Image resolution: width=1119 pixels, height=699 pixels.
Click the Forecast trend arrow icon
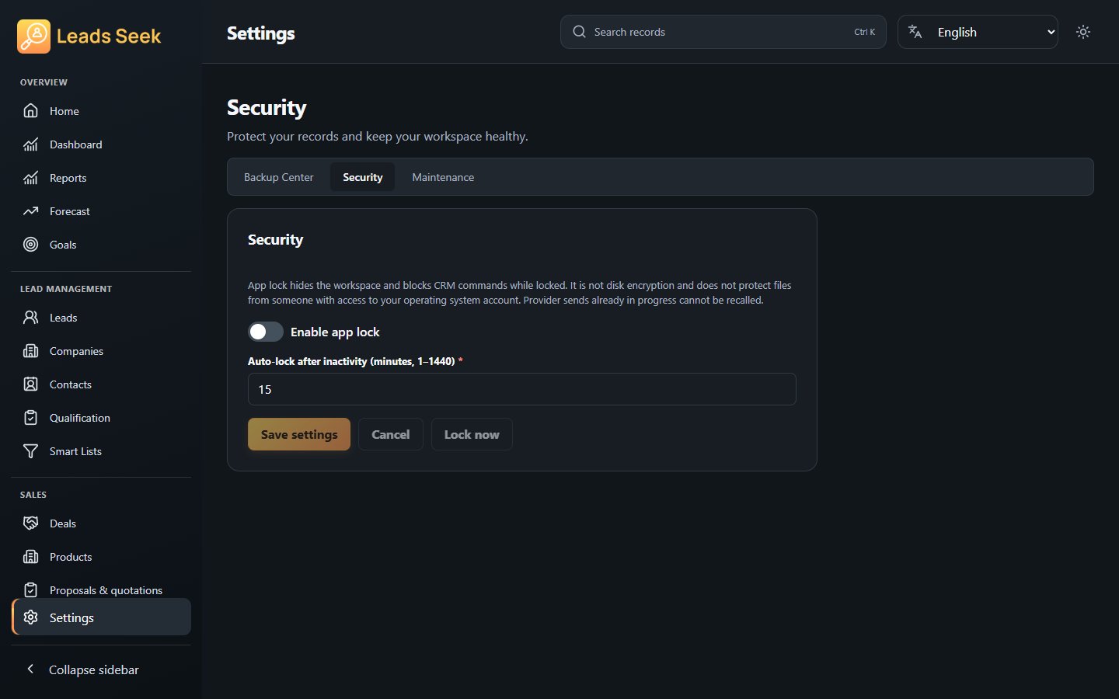pyautogui.click(x=30, y=211)
